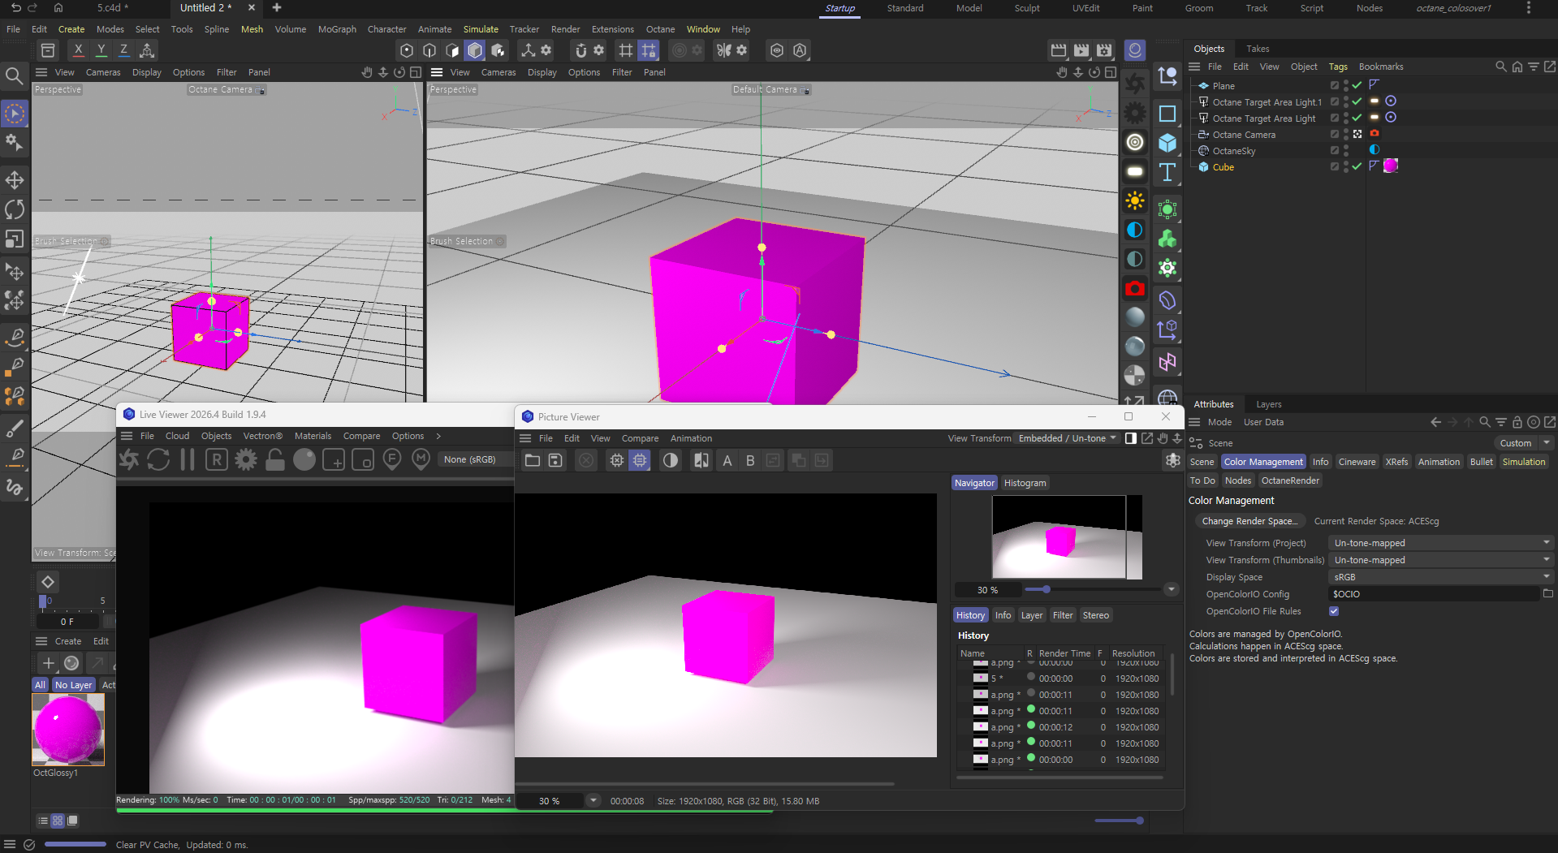The image size is (1558, 853).
Task: Select the No Layer material filter
Action: coord(73,685)
